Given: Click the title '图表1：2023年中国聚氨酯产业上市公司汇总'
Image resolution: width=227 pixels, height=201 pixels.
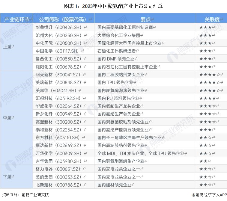Looking at the screenshot, I should coord(113,6).
